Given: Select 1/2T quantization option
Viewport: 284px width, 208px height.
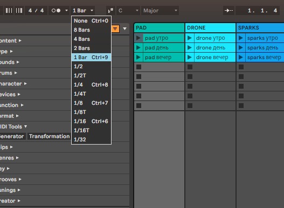Looking at the screenshot, I should 91,76.
